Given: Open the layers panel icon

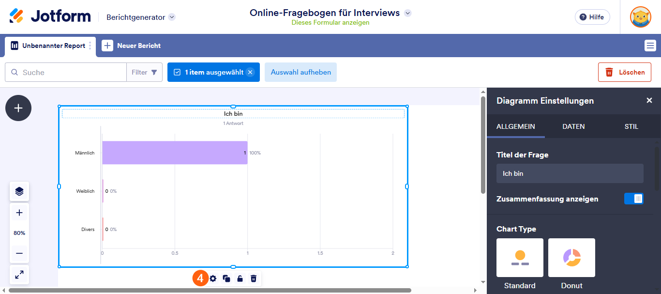Looking at the screenshot, I should [19, 191].
